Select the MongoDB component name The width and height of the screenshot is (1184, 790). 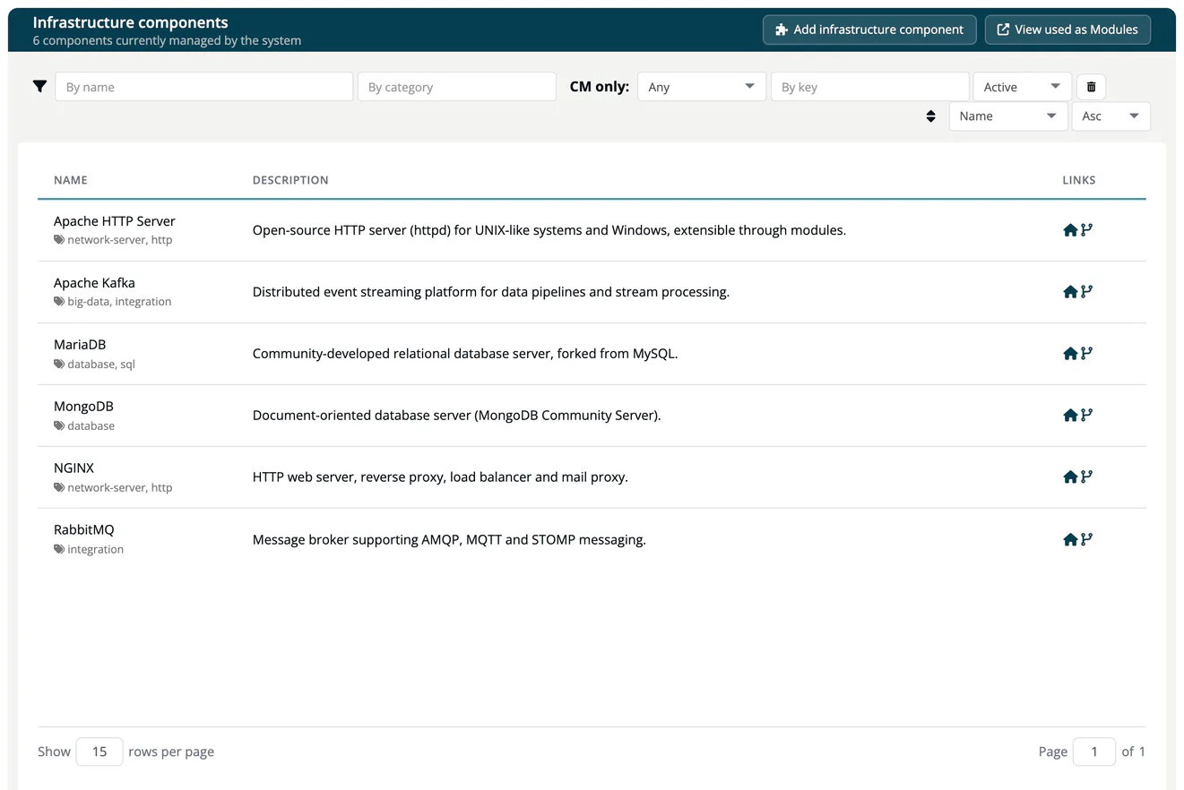click(83, 407)
